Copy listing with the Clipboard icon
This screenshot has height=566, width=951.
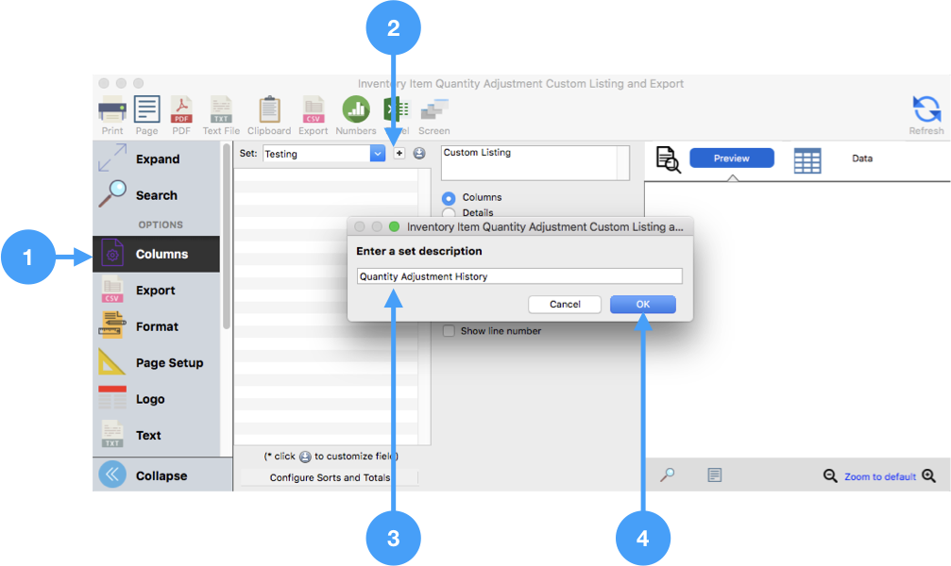coord(269,113)
